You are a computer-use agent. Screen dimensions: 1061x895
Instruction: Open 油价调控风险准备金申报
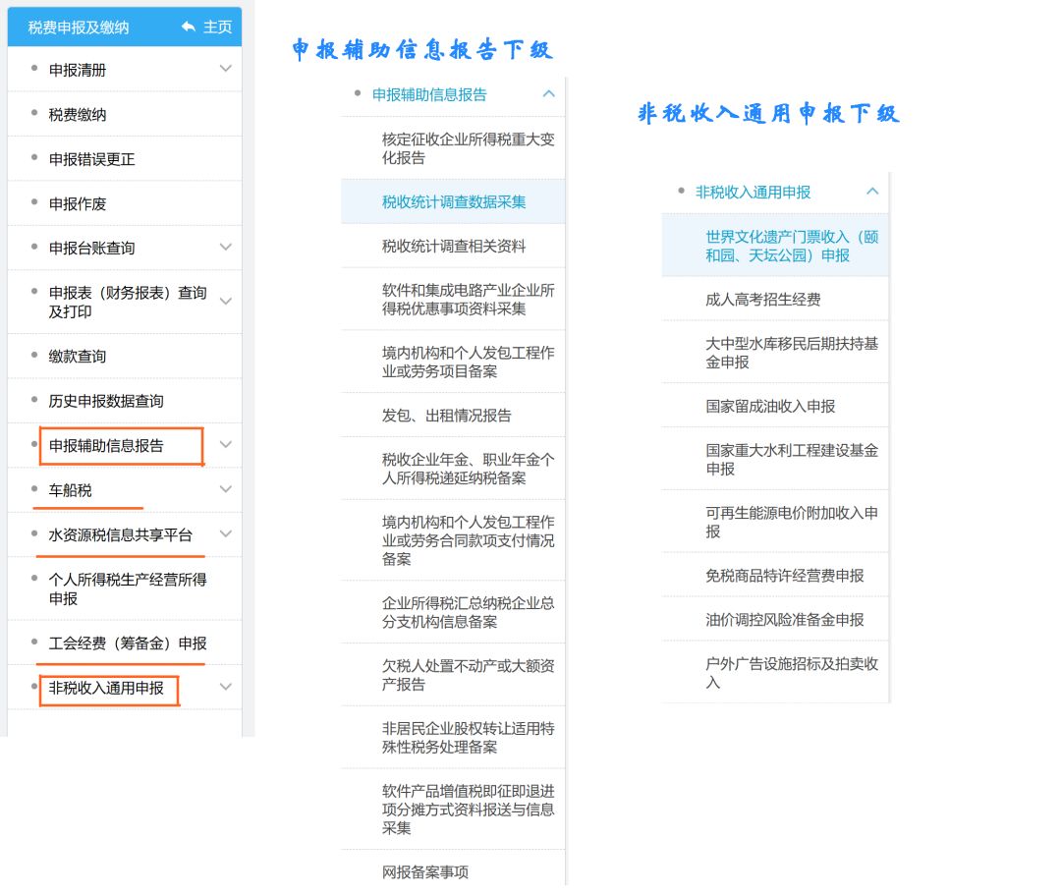784,620
